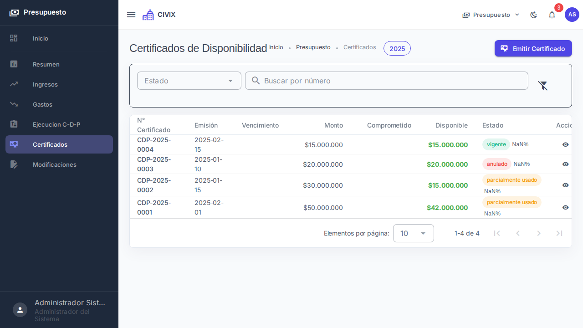Click the first page pagination icon
583x328 pixels.
click(x=497, y=233)
